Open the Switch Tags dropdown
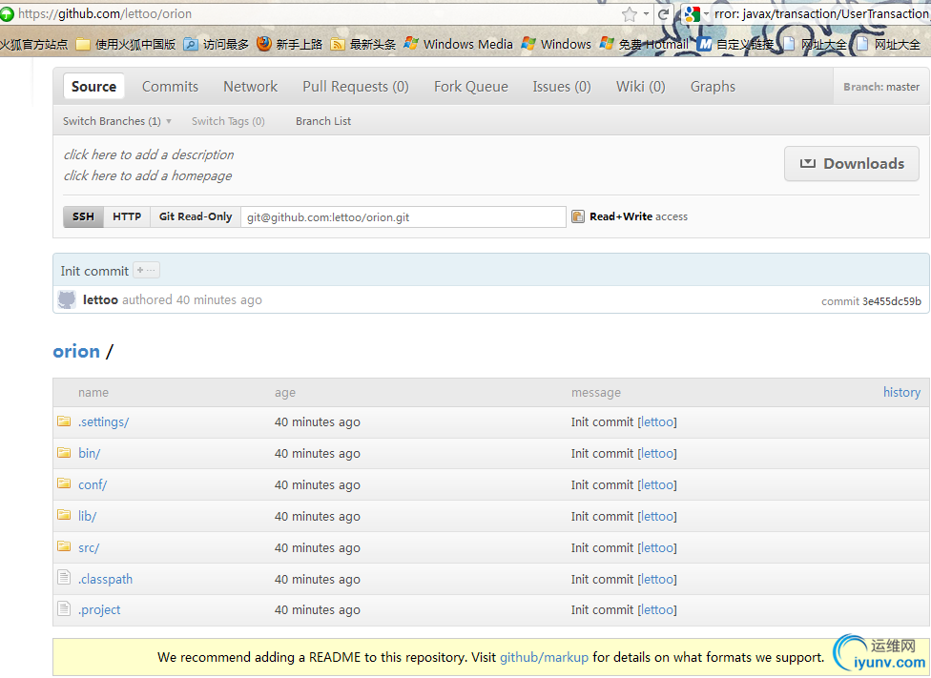Image resolution: width=931 pixels, height=678 pixels. [x=228, y=121]
